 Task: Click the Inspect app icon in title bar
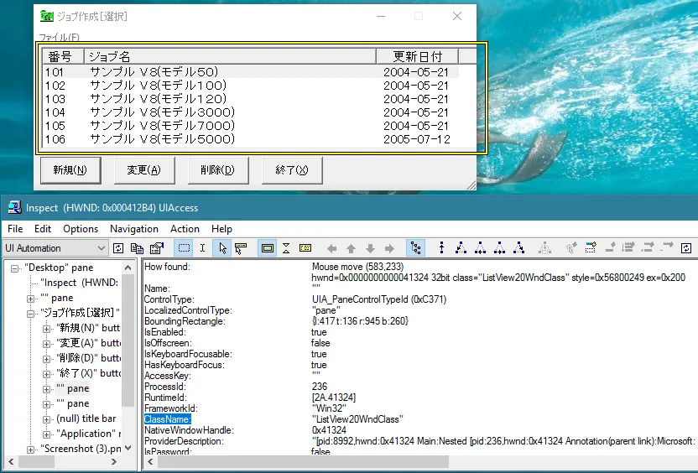point(15,207)
